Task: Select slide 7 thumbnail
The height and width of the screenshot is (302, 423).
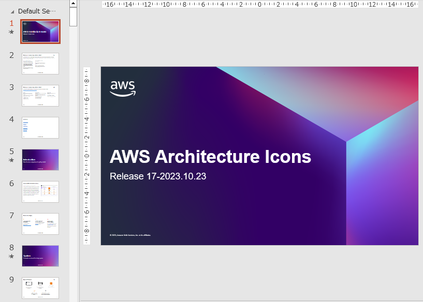Action: pos(40,224)
